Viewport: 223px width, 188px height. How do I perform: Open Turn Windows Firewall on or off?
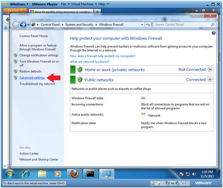coord(39,63)
